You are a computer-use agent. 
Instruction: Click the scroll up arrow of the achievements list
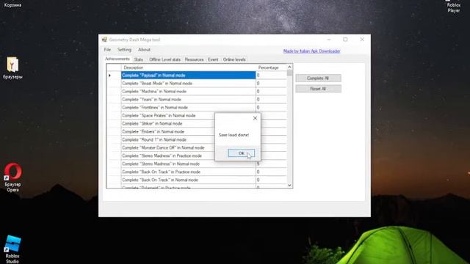coord(289,67)
